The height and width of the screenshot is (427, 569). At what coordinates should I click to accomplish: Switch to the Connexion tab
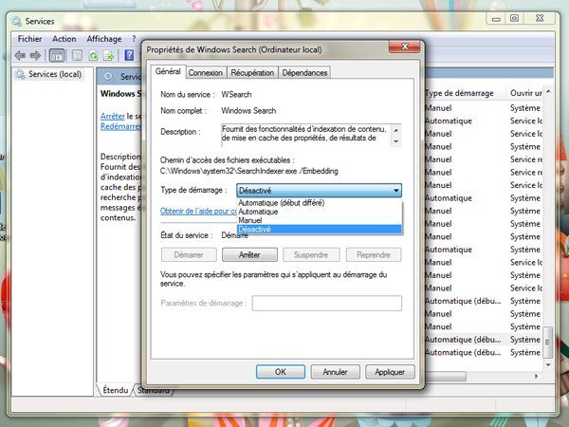click(206, 73)
